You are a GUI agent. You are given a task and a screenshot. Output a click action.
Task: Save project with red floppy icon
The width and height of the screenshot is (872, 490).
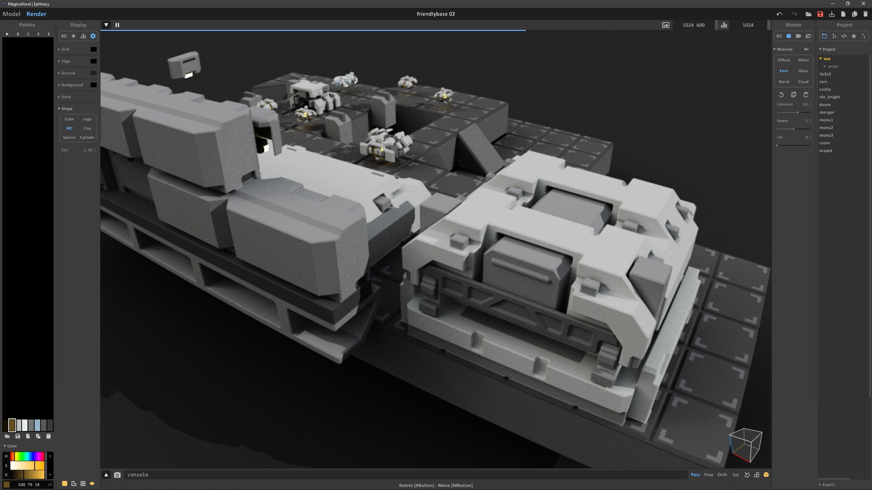(x=820, y=14)
